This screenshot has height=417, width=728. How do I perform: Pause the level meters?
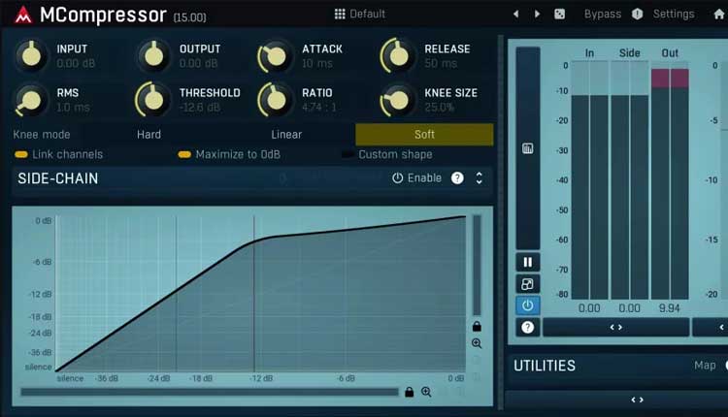pos(527,262)
